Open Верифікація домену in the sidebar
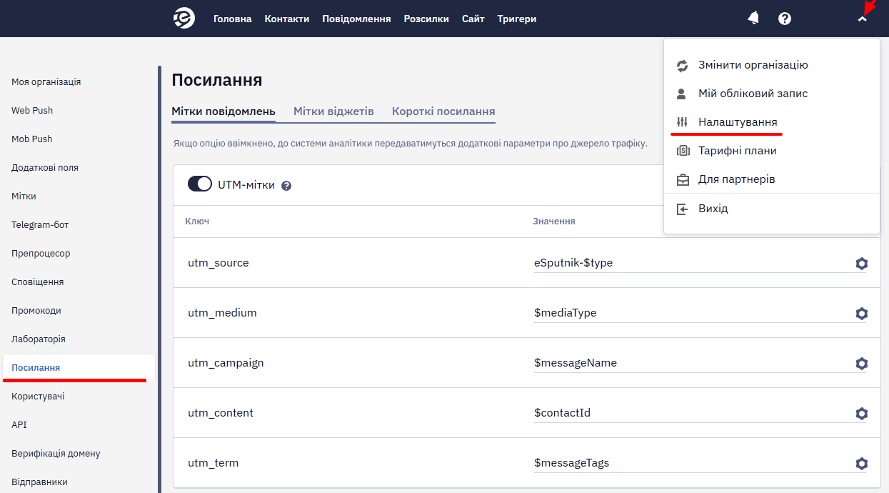Screen dimensions: 889x493 [56, 454]
